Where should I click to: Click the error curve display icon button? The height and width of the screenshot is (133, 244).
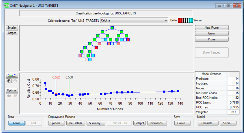tap(12, 75)
